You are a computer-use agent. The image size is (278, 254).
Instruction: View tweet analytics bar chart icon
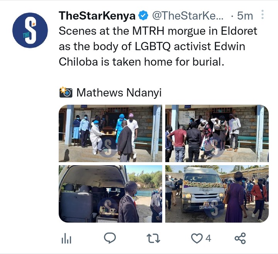[66, 238]
